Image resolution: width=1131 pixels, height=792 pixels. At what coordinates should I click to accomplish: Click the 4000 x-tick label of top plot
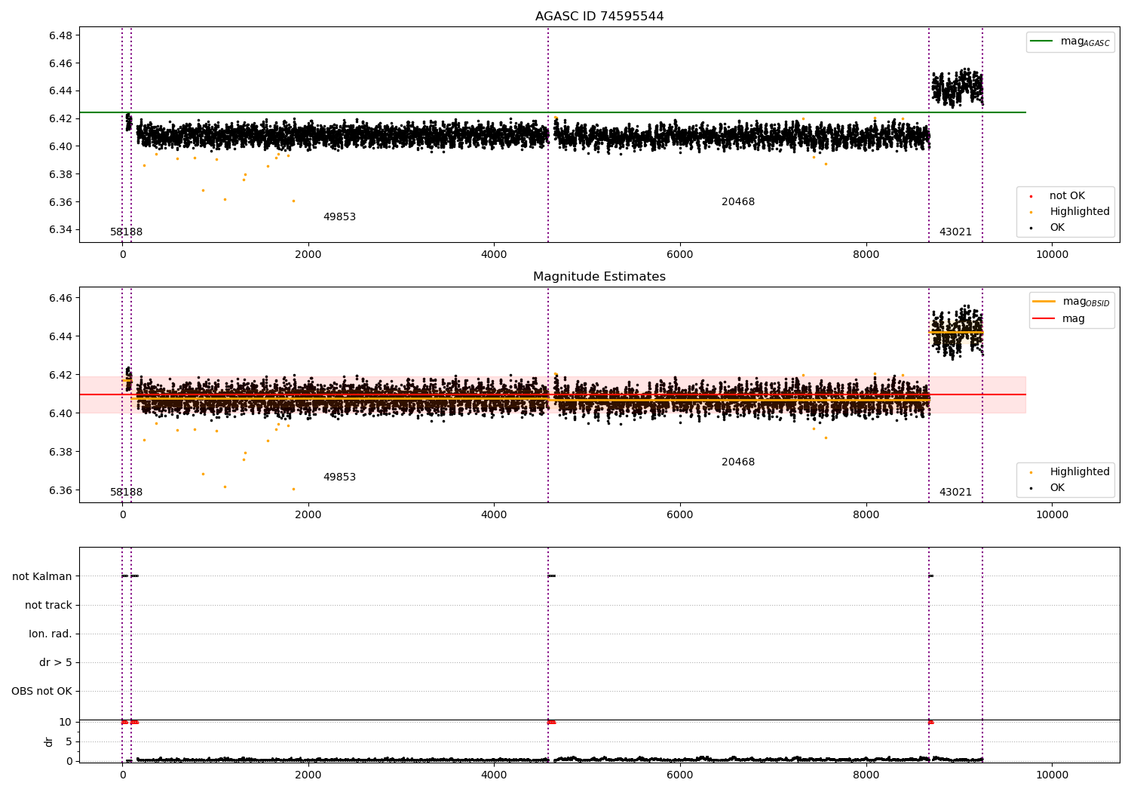click(494, 255)
